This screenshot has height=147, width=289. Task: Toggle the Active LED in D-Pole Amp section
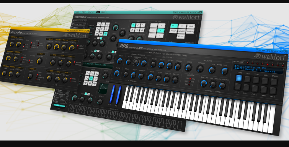point(78,46)
